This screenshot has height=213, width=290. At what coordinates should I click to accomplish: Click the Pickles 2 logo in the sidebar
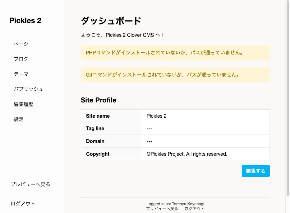25,21
